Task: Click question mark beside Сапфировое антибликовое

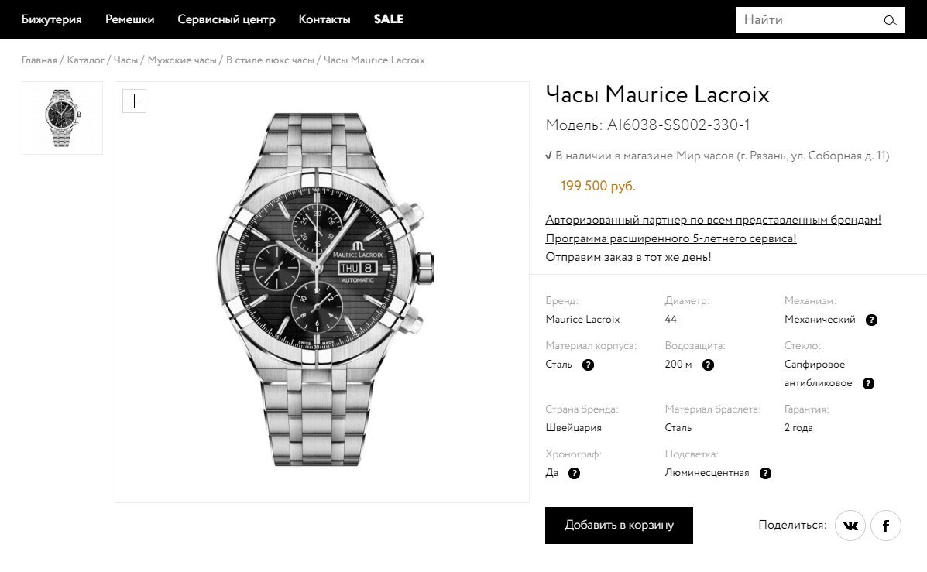Action: 868,383
